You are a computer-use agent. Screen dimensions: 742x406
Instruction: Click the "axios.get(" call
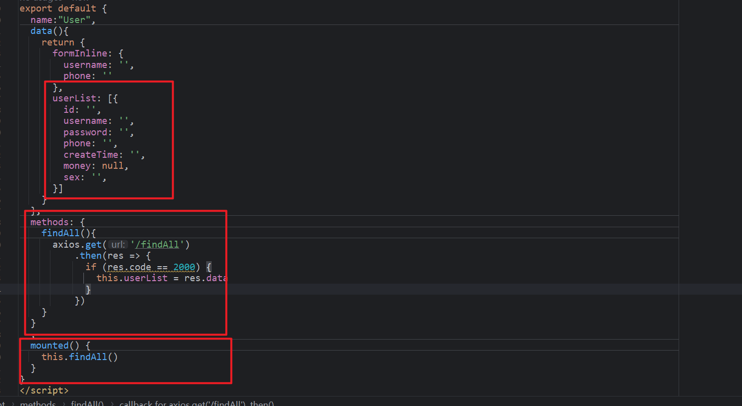point(79,245)
